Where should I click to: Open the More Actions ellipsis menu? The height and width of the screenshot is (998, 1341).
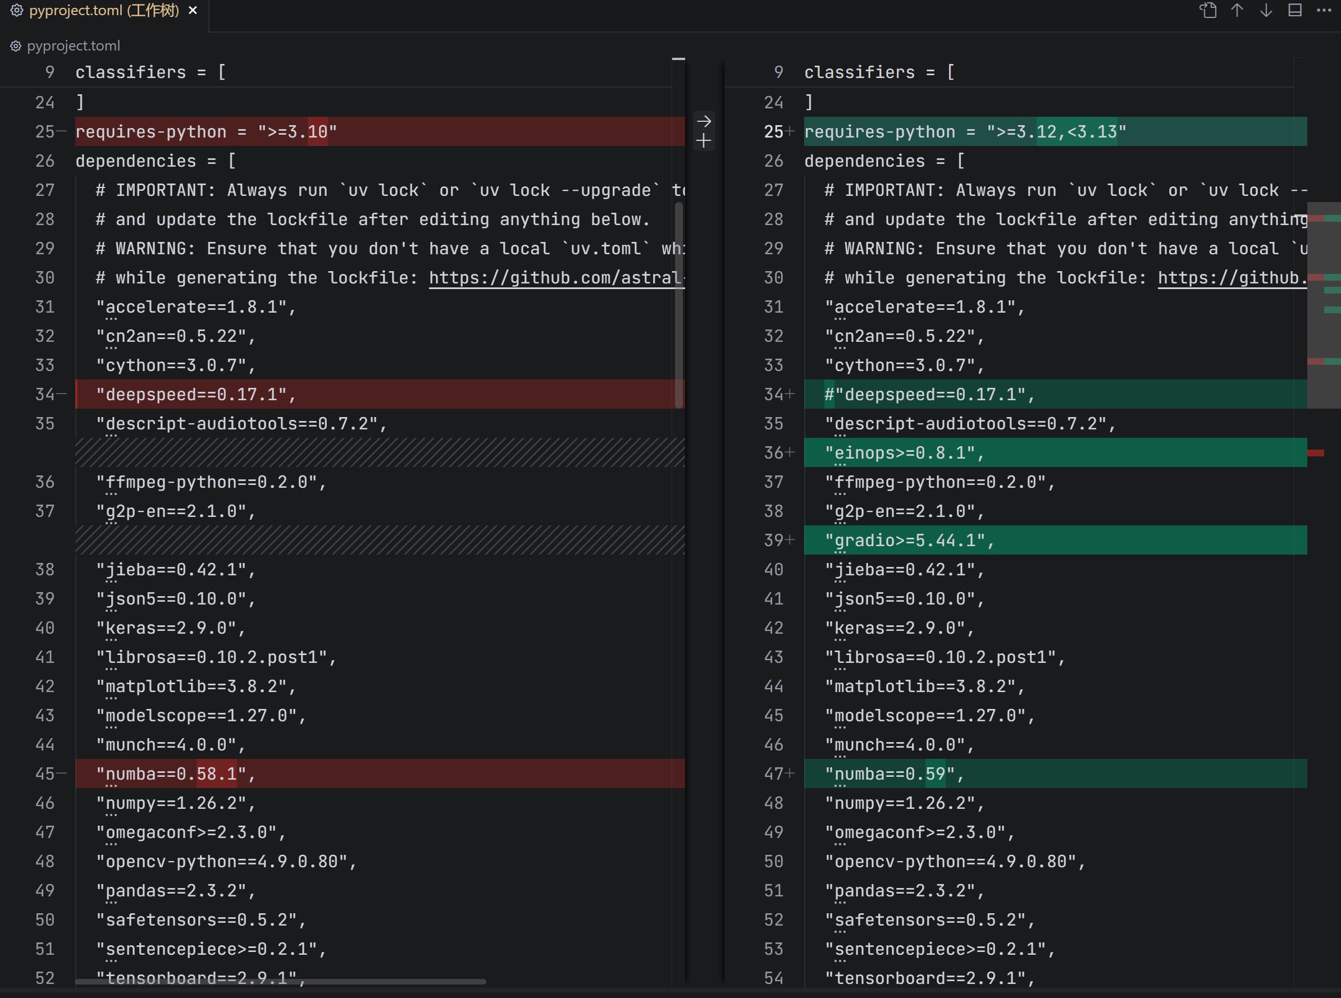(x=1324, y=10)
